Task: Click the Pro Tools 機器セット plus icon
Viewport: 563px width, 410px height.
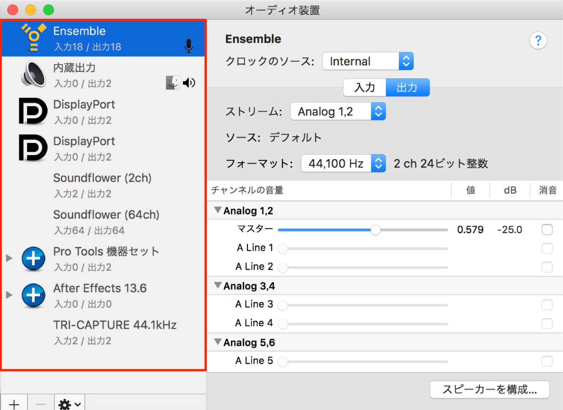Action: (x=34, y=258)
